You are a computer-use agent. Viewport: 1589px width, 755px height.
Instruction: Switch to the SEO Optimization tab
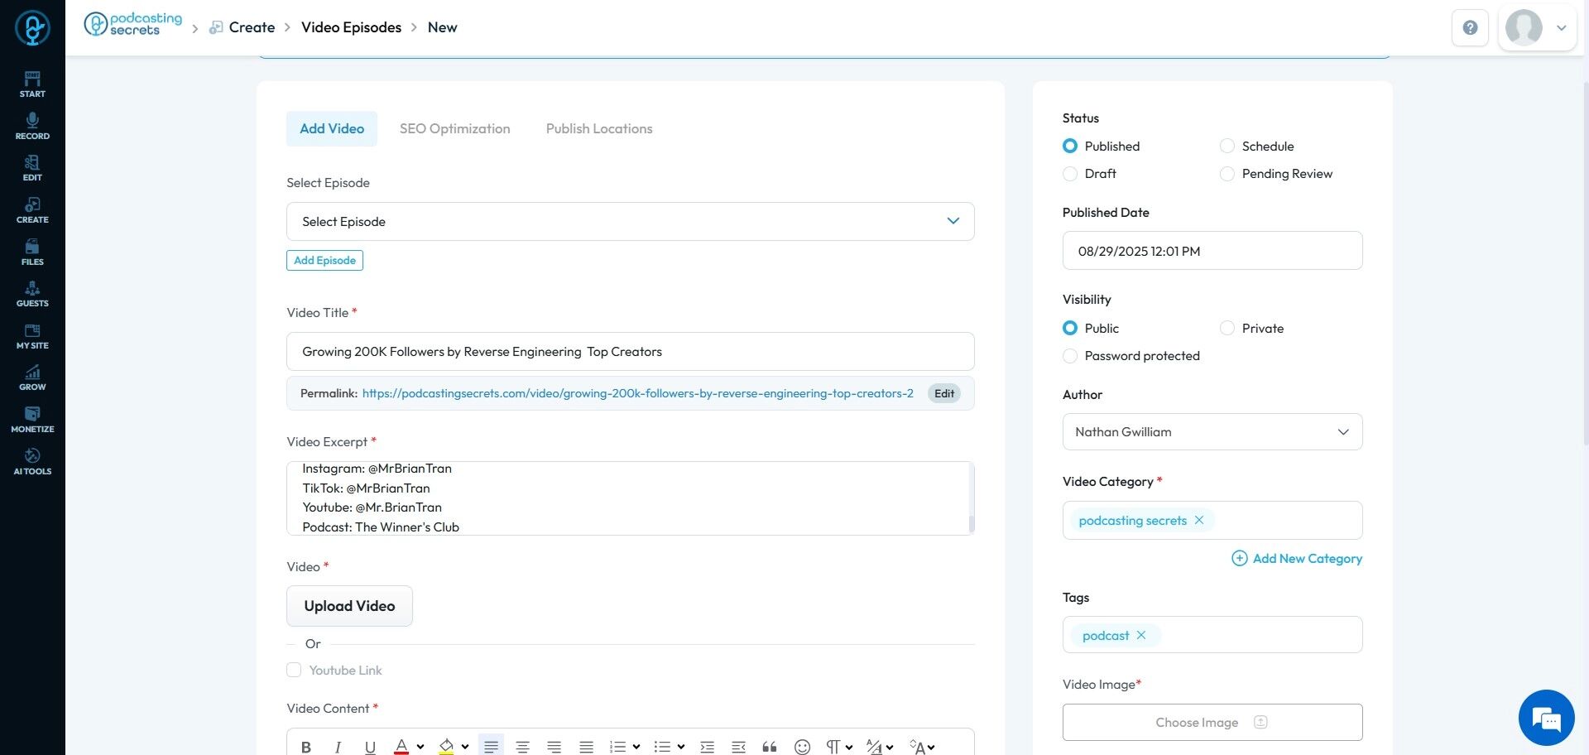pyautogui.click(x=454, y=128)
